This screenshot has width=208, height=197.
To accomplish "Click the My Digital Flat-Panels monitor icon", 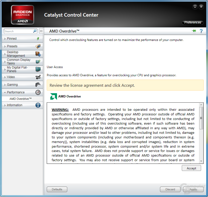I will [x=38, y=69].
